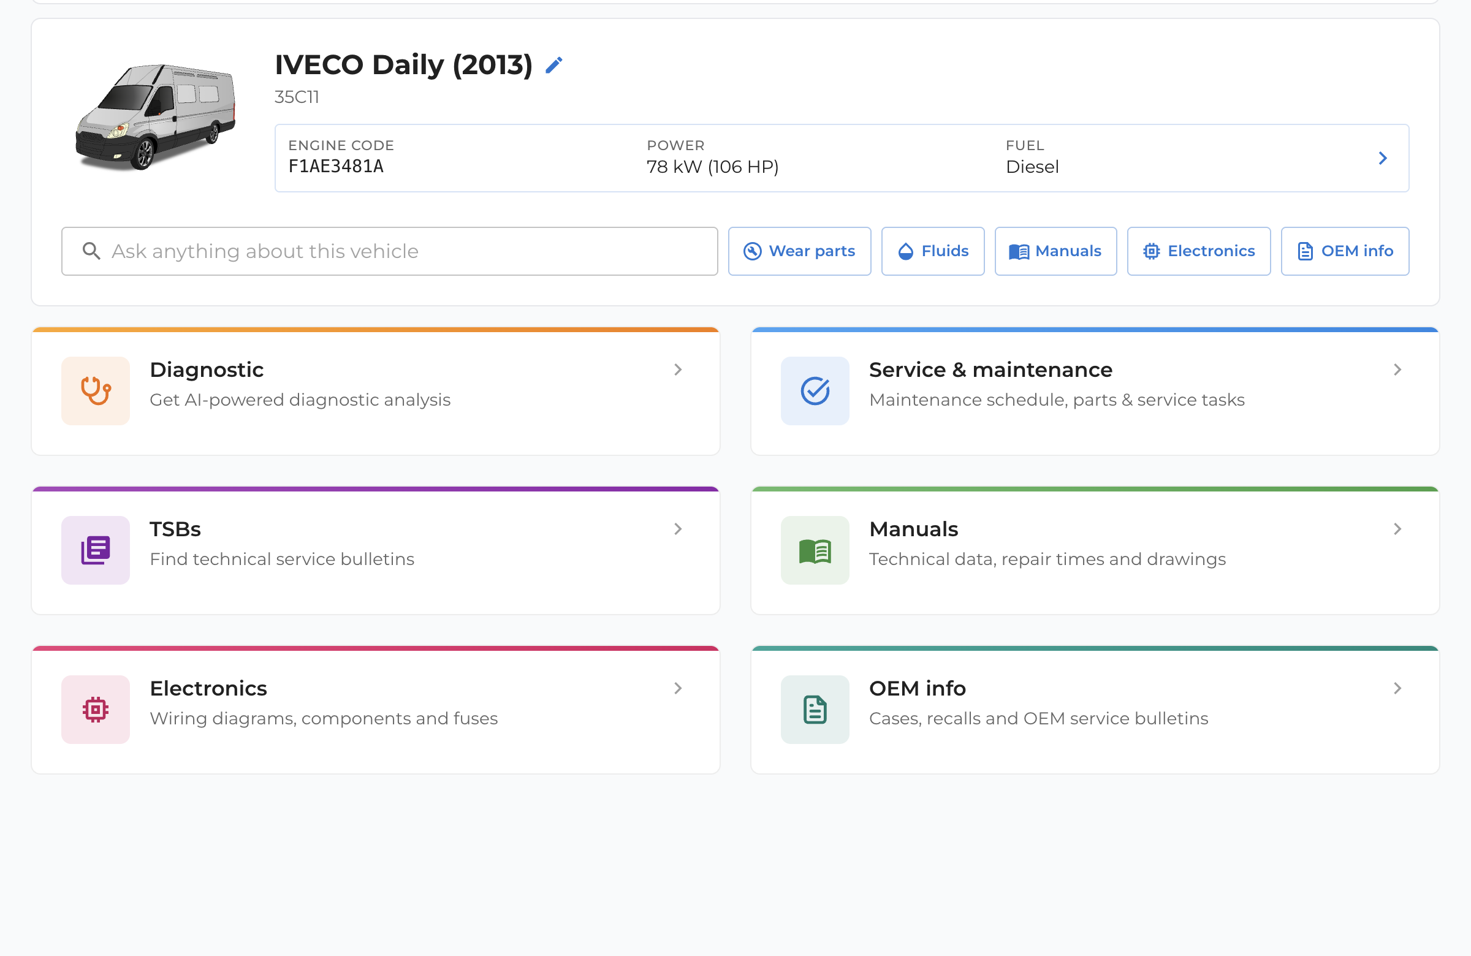The height and width of the screenshot is (956, 1471).
Task: Open the OEM info card title
Action: (917, 688)
